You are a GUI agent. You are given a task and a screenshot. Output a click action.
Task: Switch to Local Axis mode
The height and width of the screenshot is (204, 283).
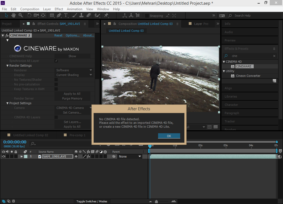click(x=125, y=15)
